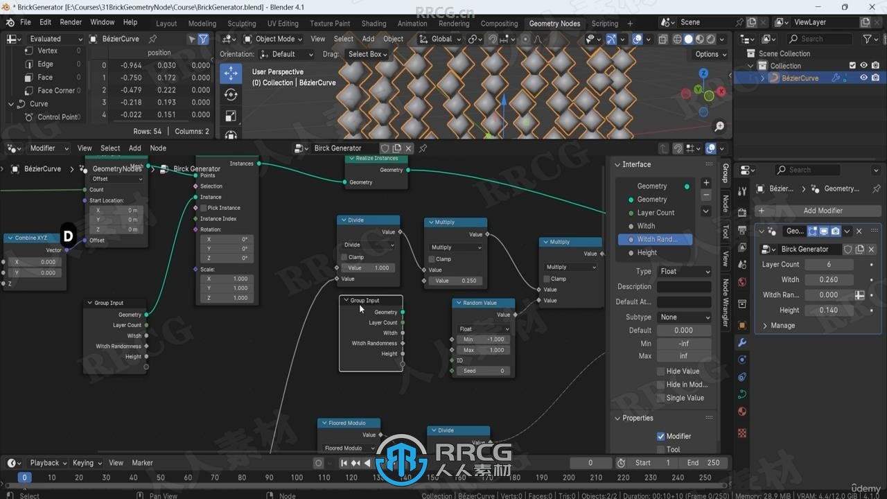Enable the Single Value checkbox
Screen dimensions: 887x499
pos(661,398)
